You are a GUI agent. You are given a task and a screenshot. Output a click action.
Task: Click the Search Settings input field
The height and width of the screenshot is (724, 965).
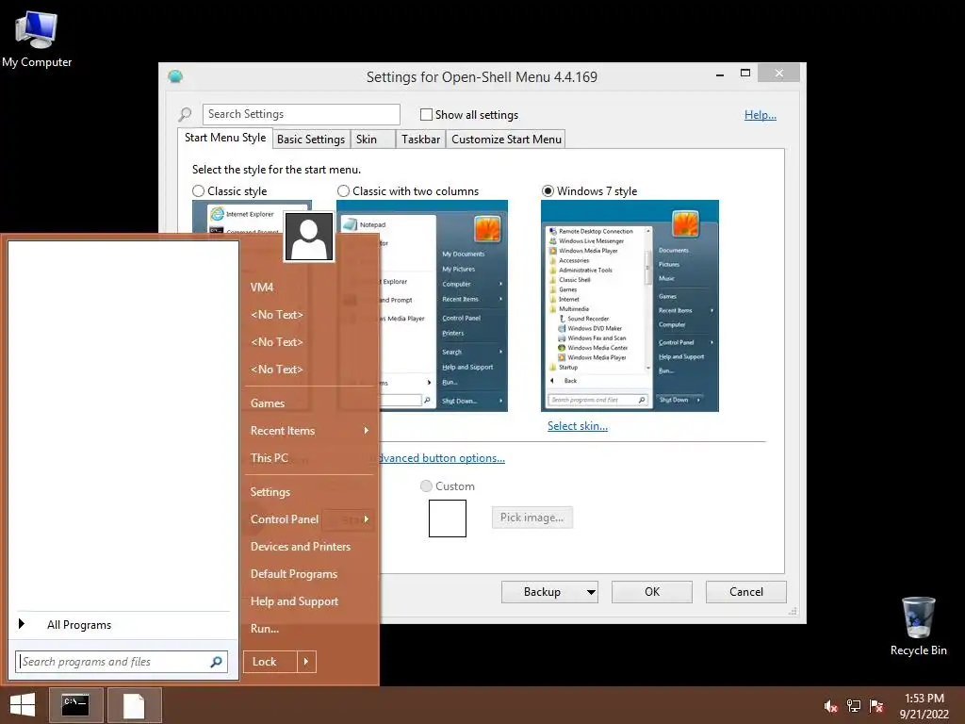pos(301,114)
